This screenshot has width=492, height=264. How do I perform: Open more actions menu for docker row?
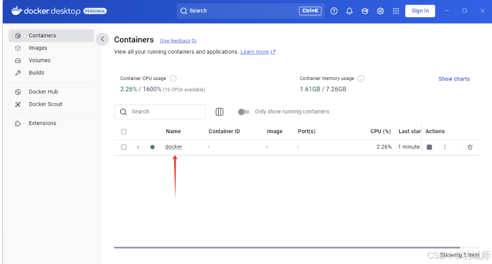[445, 147]
